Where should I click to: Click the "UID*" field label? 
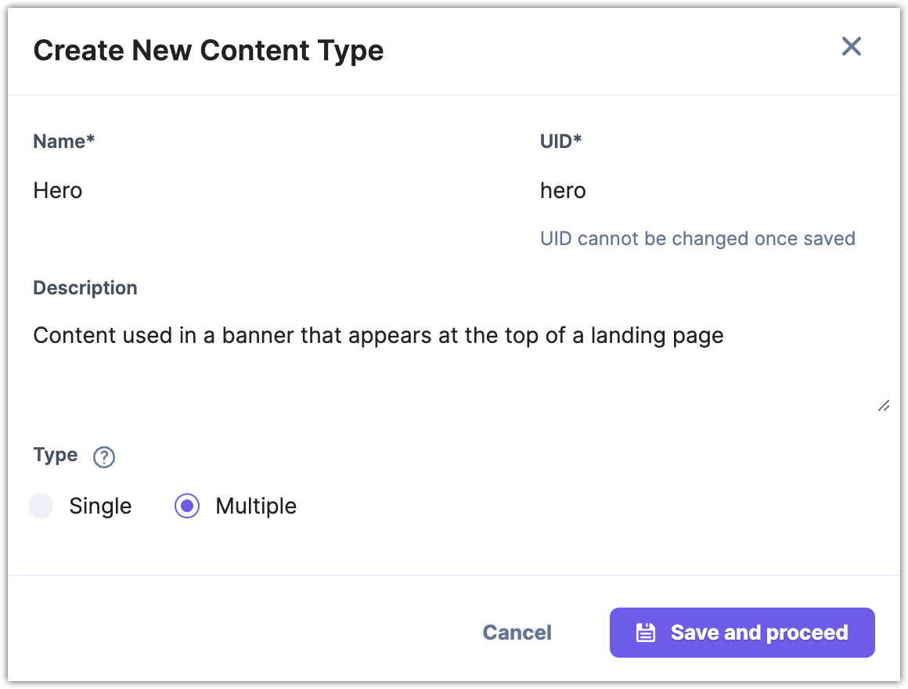click(x=560, y=141)
